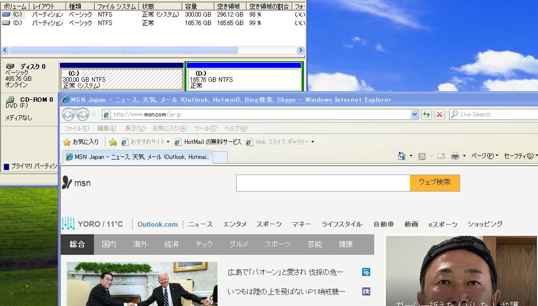Select the MSN Japan browser tab
This screenshot has width=538, height=306.
click(137, 157)
